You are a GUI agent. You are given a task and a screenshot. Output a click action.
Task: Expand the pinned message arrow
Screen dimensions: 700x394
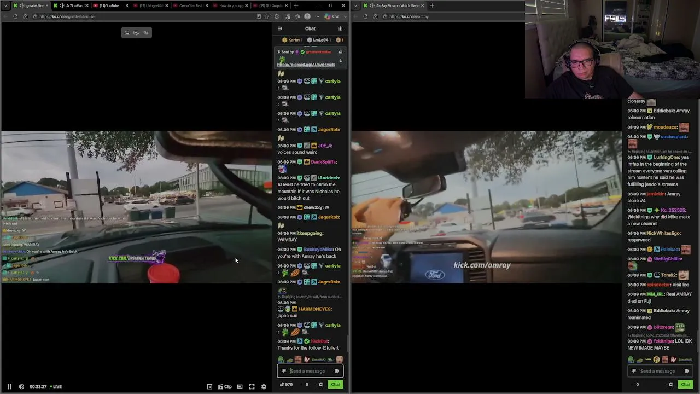341,61
